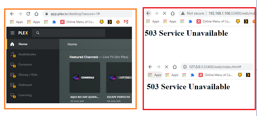Click the blue puzzle bookmark in the Plex window

(54, 22)
